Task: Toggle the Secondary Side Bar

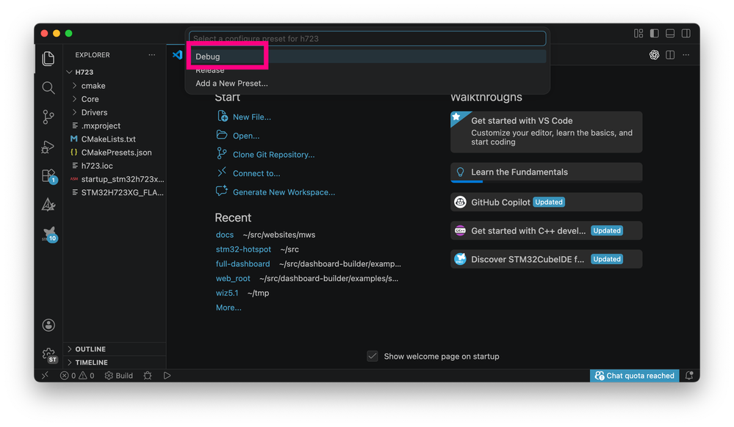Action: point(686,33)
